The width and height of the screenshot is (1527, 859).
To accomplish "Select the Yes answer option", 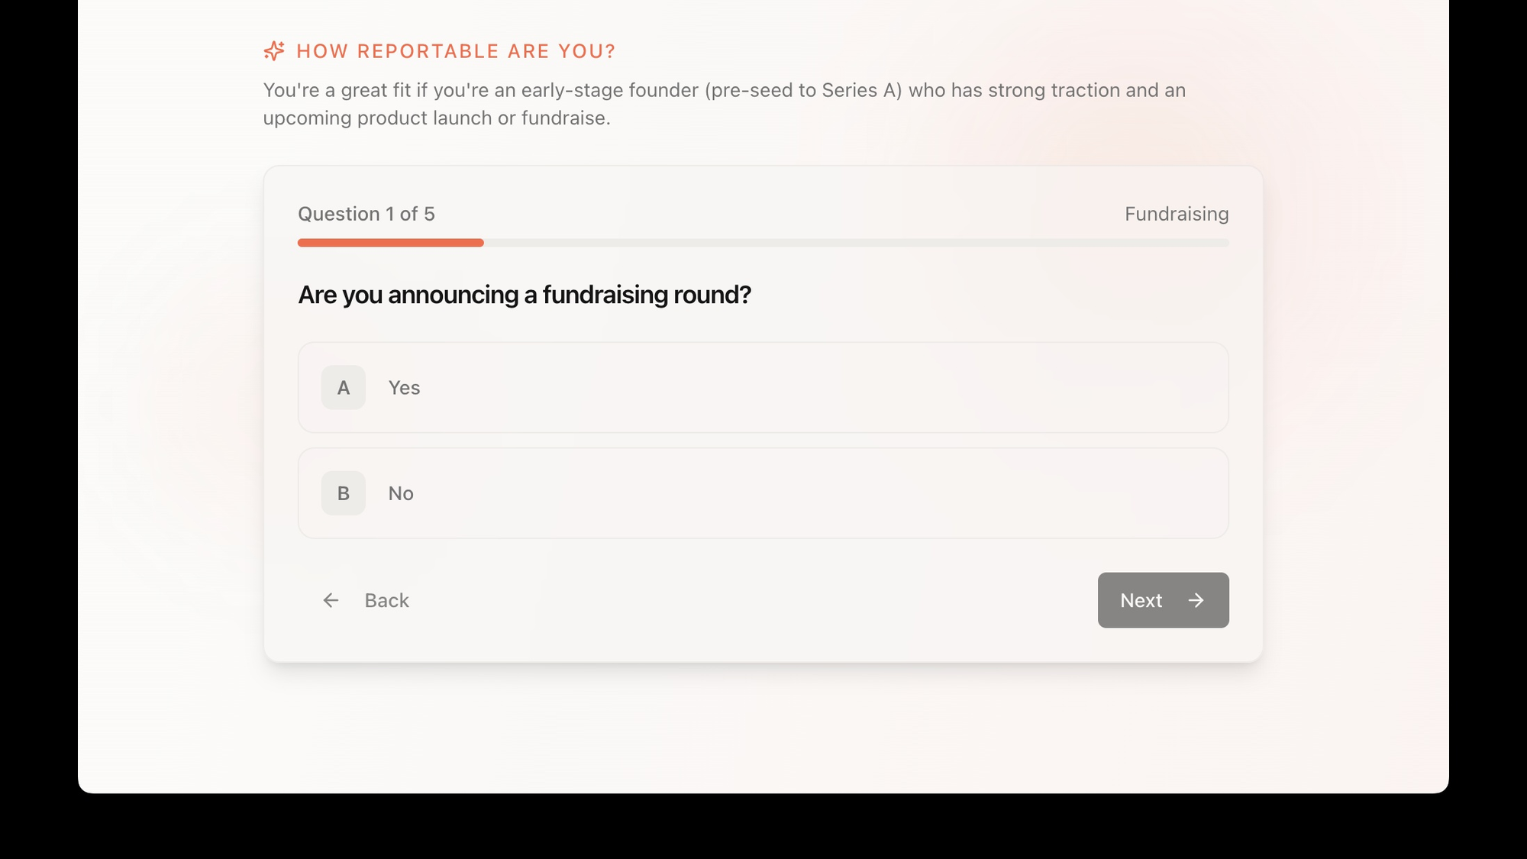I will click(763, 388).
